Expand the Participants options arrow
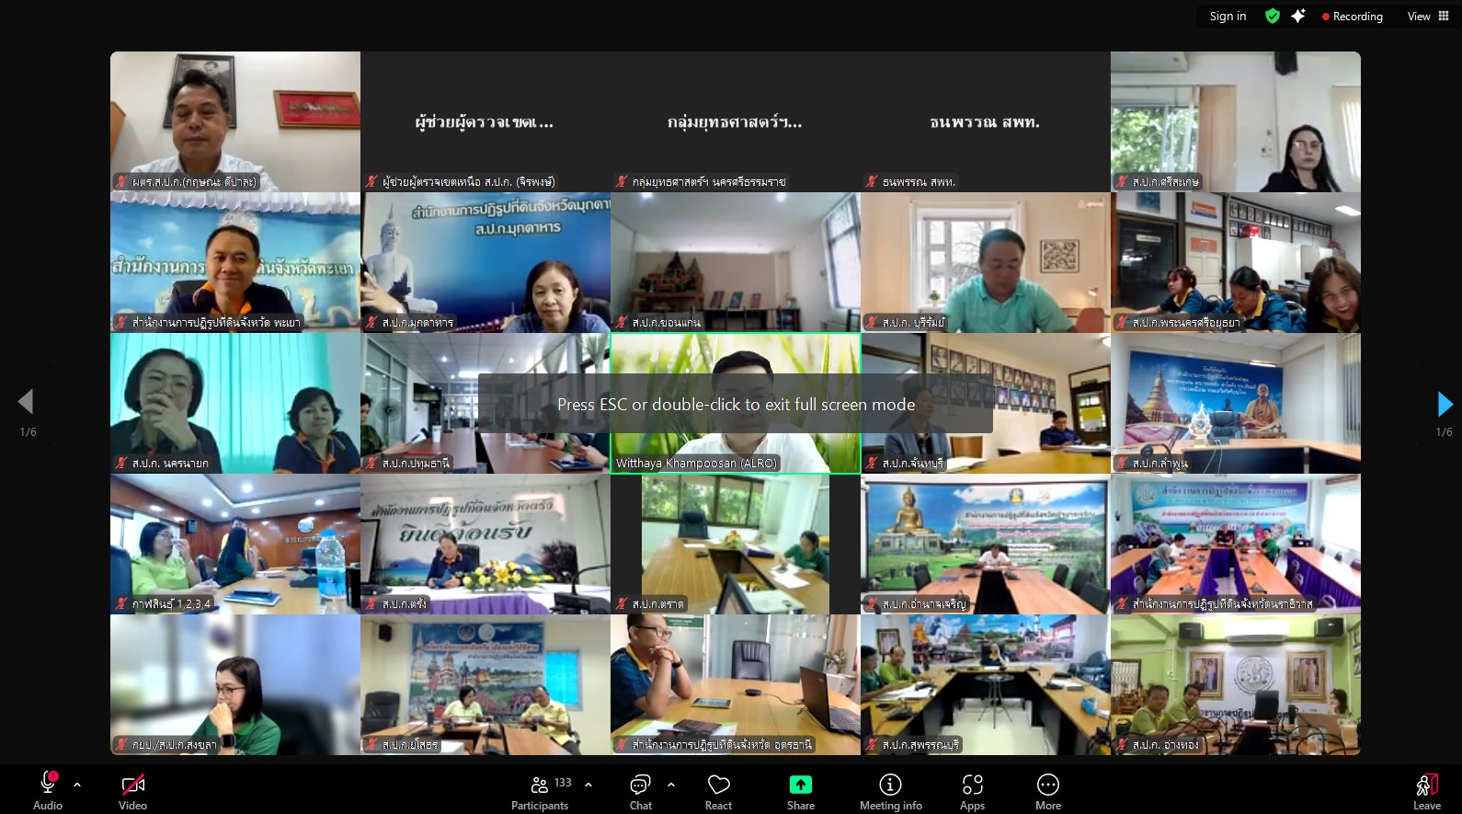This screenshot has height=814, width=1462. point(588,785)
